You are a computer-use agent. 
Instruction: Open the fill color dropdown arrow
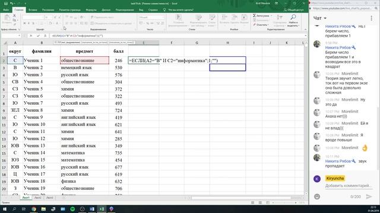[53, 24]
